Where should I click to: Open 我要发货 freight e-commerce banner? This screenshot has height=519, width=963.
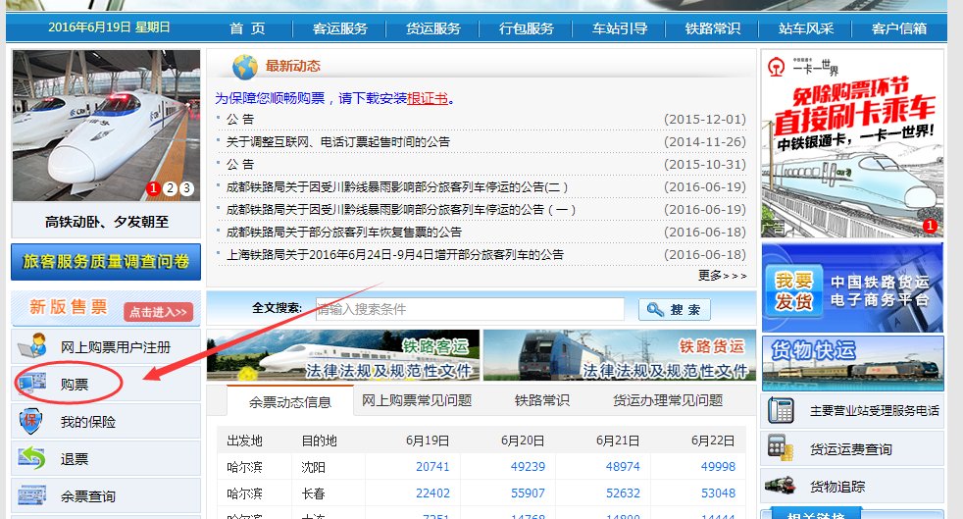pyautogui.click(x=852, y=287)
